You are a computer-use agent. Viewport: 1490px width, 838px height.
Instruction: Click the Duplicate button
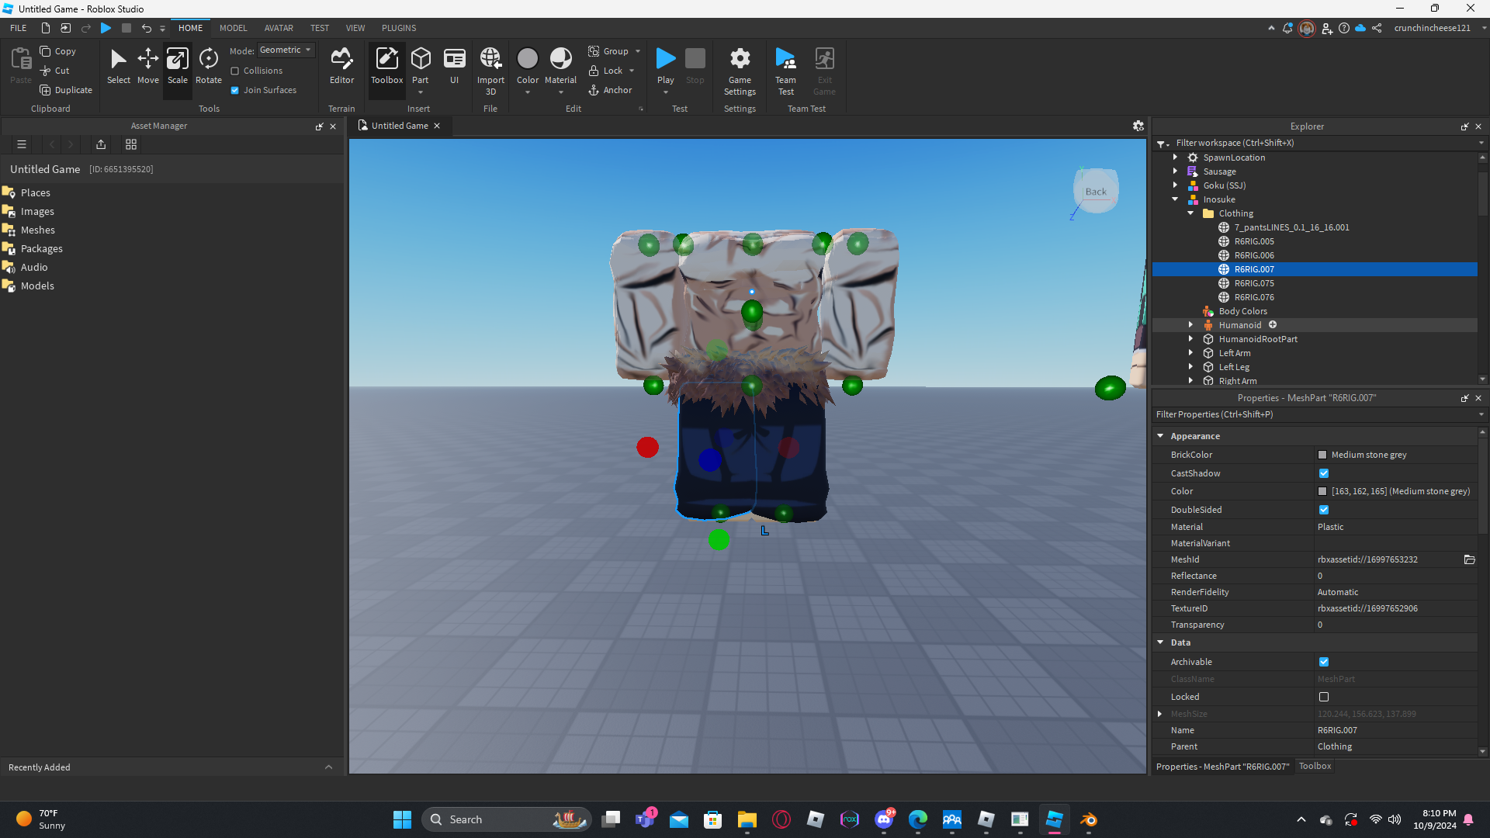66,90
